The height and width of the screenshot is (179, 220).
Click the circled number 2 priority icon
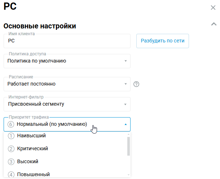pos(11,149)
